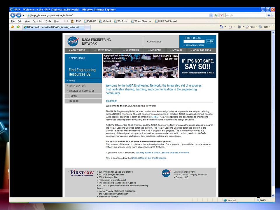Open the MULTIMEDIA nav tab
The image size is (280, 210).
coord(131,50)
